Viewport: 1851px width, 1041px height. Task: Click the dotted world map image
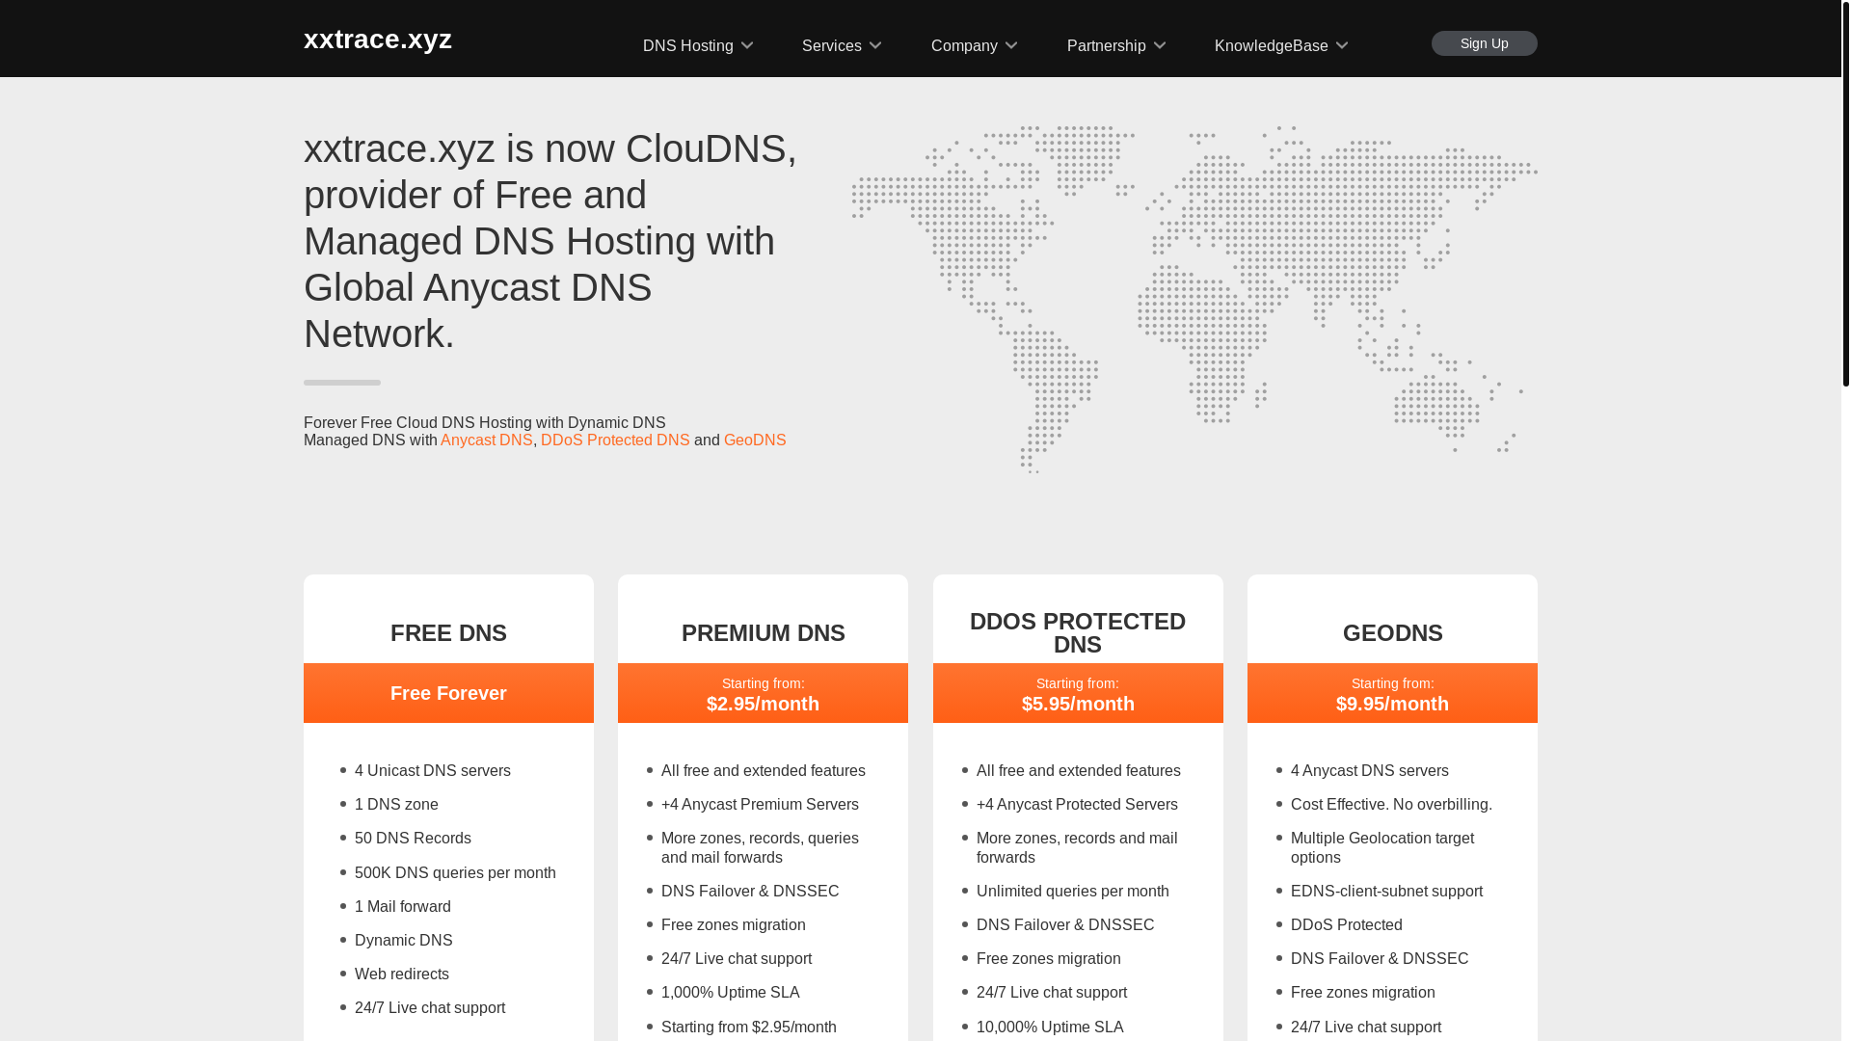(x=1194, y=299)
